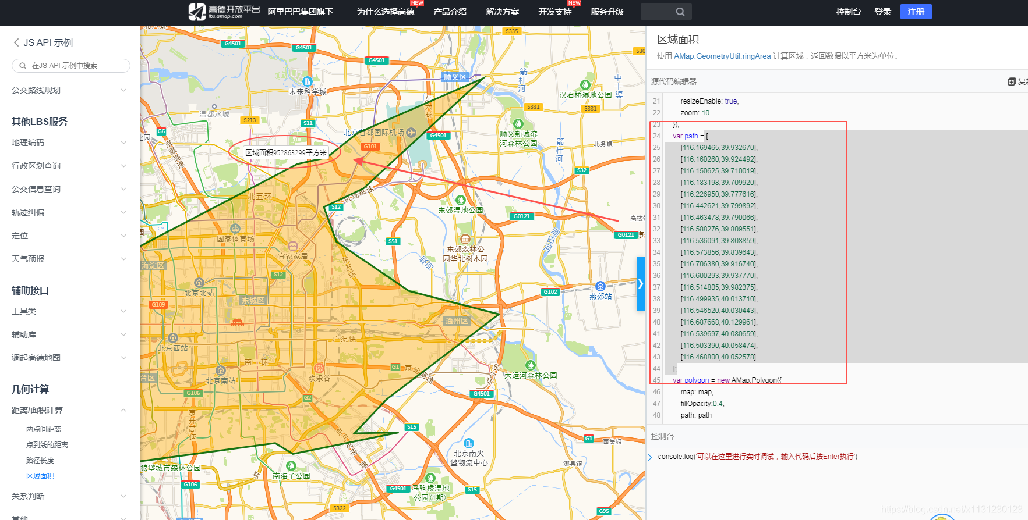Click code line 'resizeEnable: true,'

709,101
